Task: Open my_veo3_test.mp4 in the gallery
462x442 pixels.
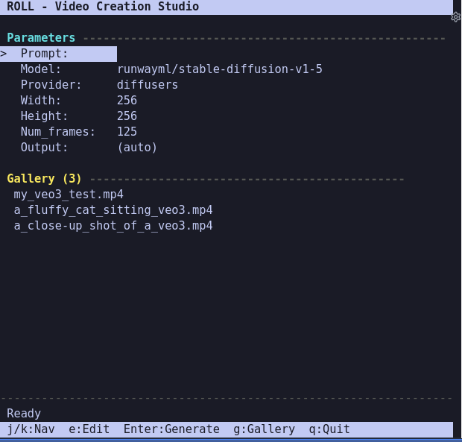Action: point(69,195)
